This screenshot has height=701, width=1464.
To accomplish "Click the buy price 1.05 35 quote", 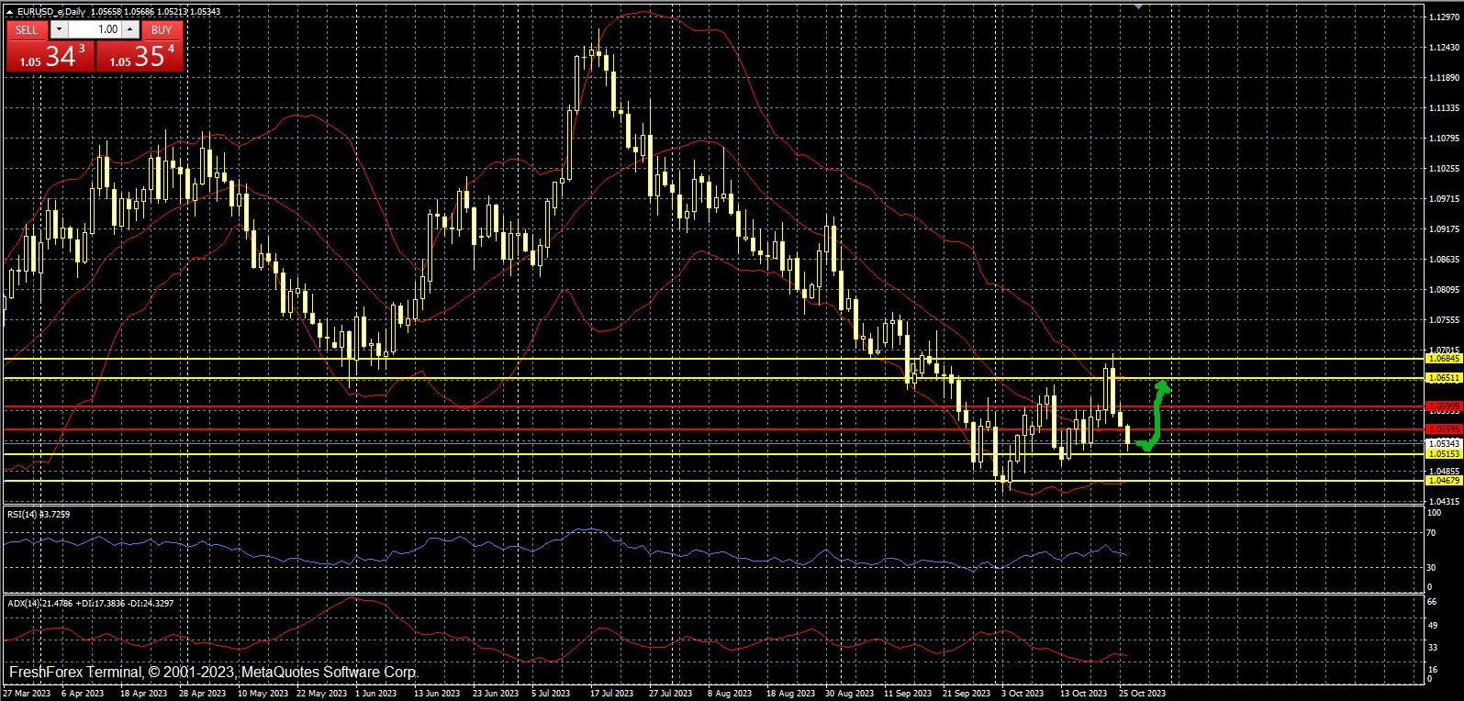I will 140,57.
